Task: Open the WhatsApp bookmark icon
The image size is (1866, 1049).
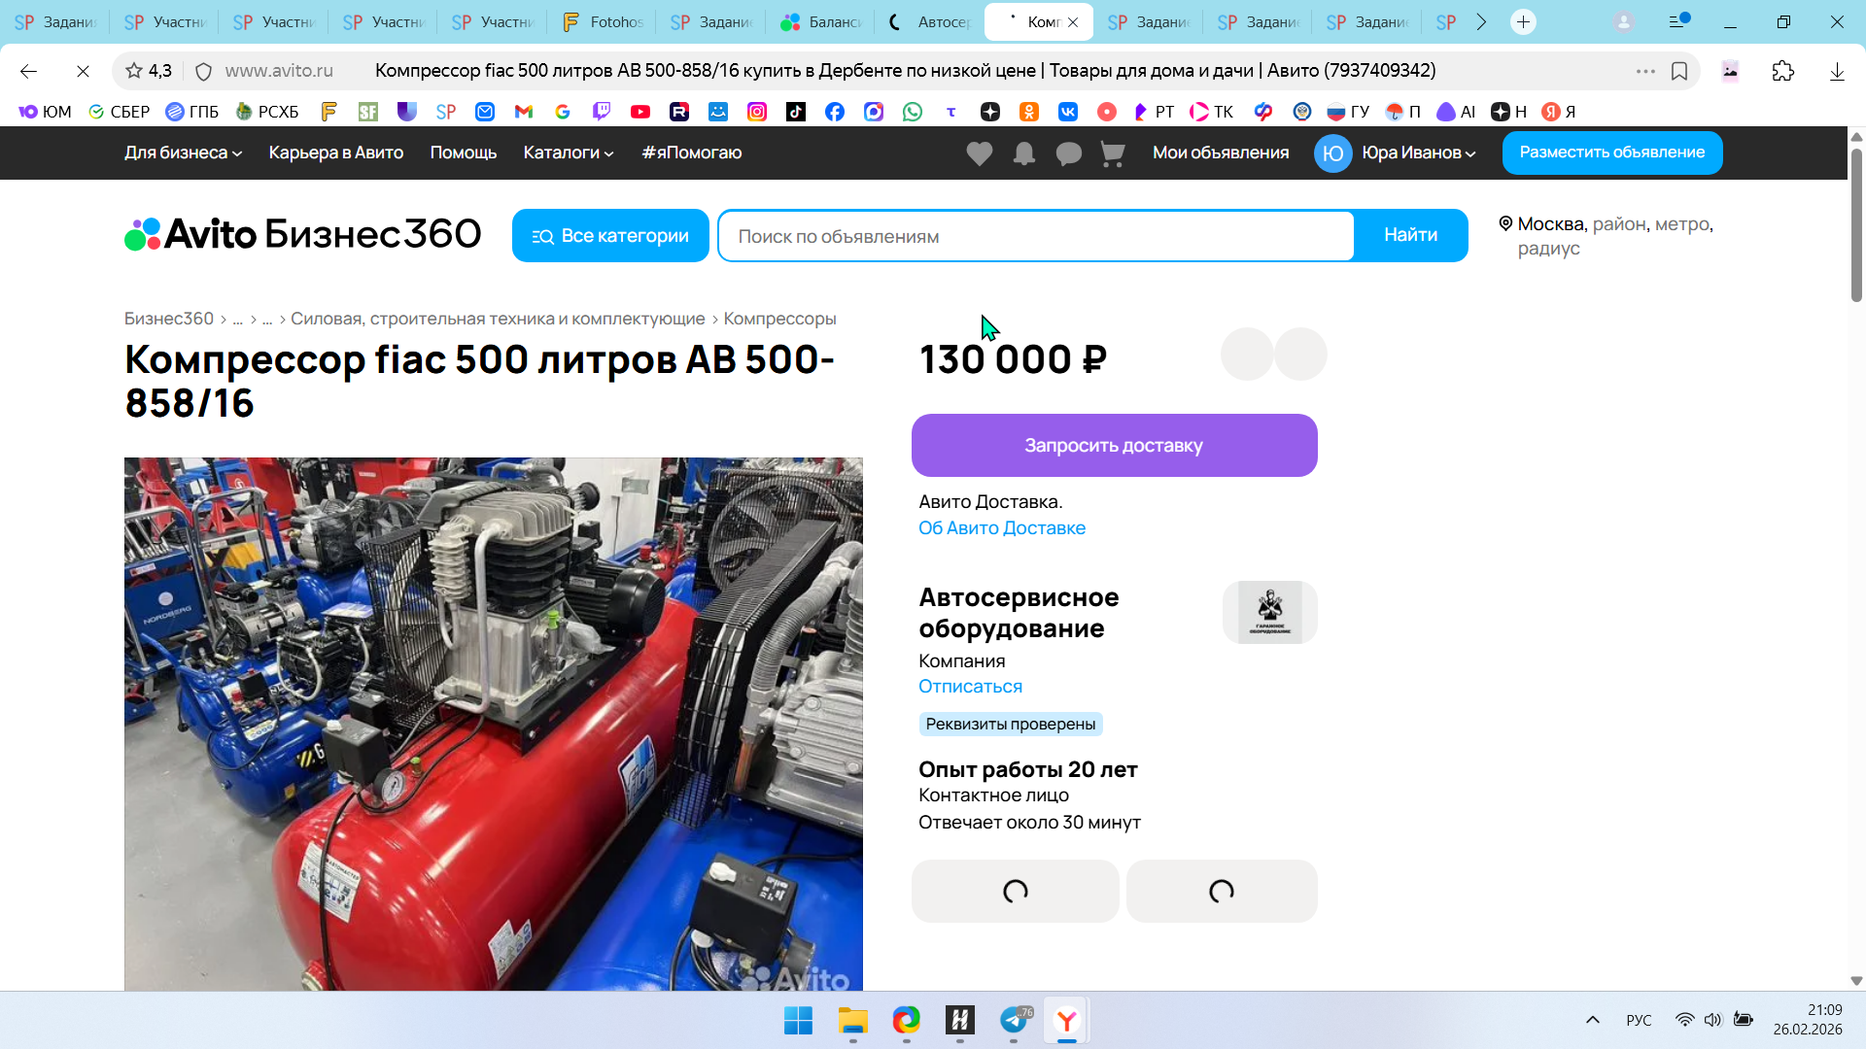Action: coord(912,112)
